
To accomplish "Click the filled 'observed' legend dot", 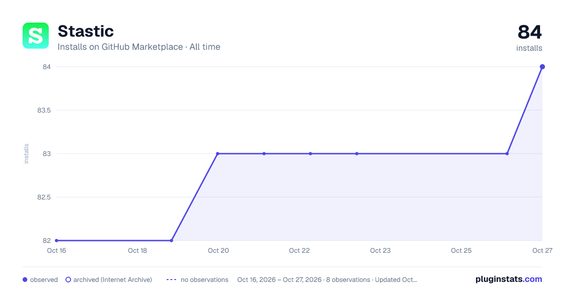I will [x=25, y=280].
